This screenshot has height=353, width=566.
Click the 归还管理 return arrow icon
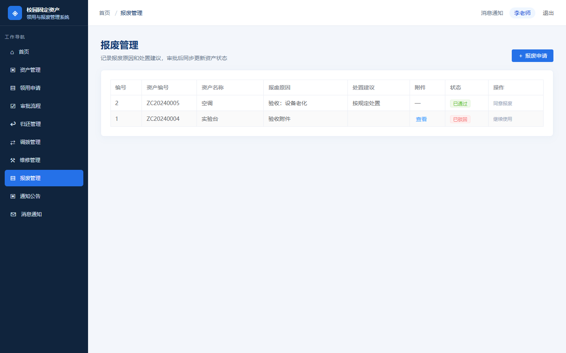[13, 124]
